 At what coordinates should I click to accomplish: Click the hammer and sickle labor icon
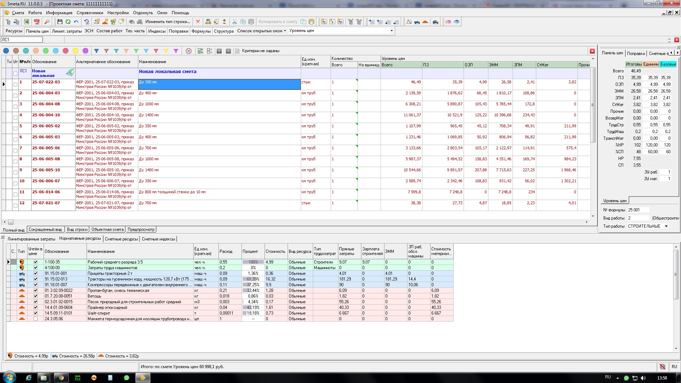(409, 22)
